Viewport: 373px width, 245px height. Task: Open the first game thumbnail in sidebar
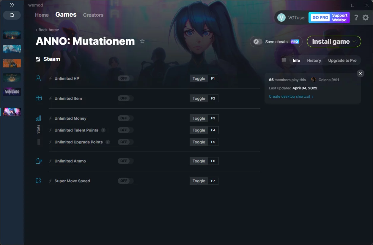12,34
